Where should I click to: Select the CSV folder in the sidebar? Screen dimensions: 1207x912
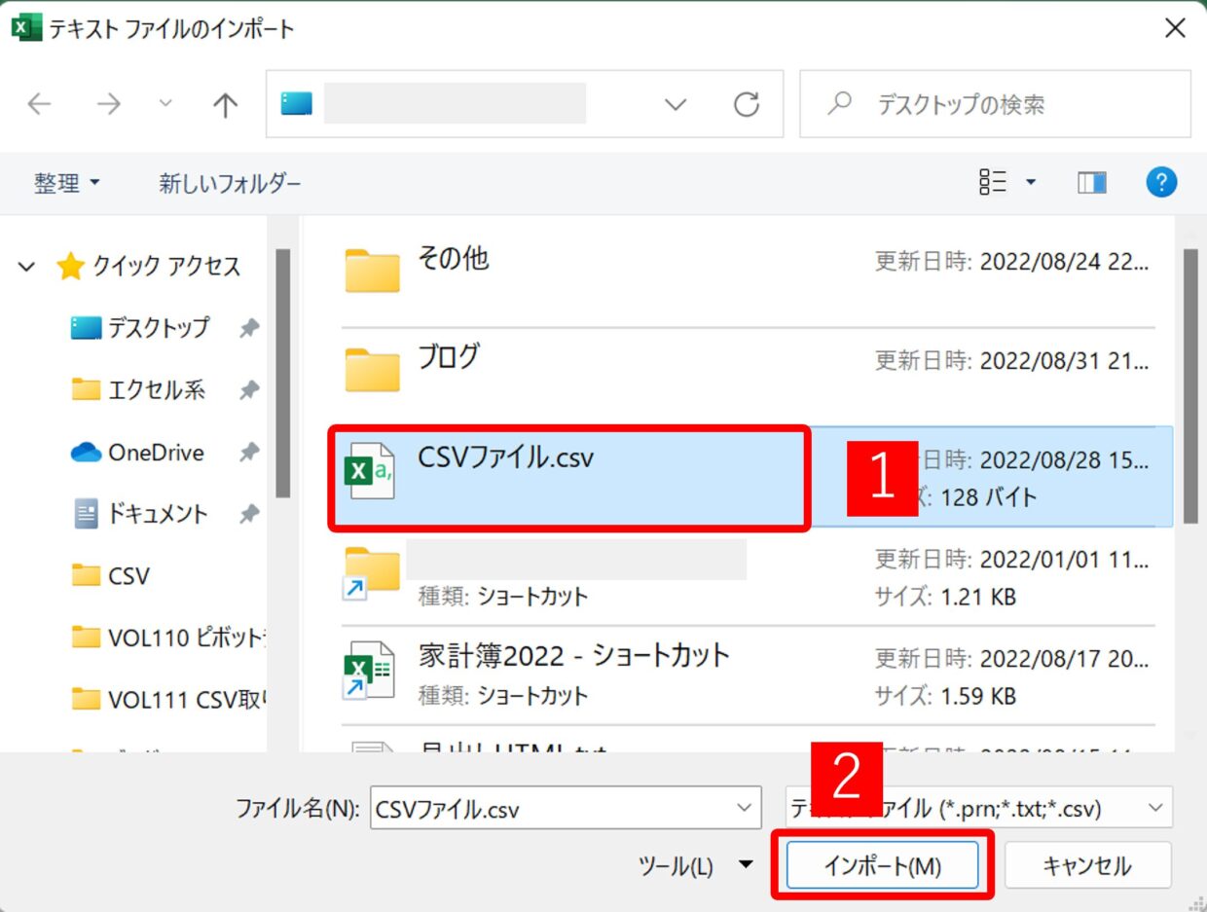[128, 576]
